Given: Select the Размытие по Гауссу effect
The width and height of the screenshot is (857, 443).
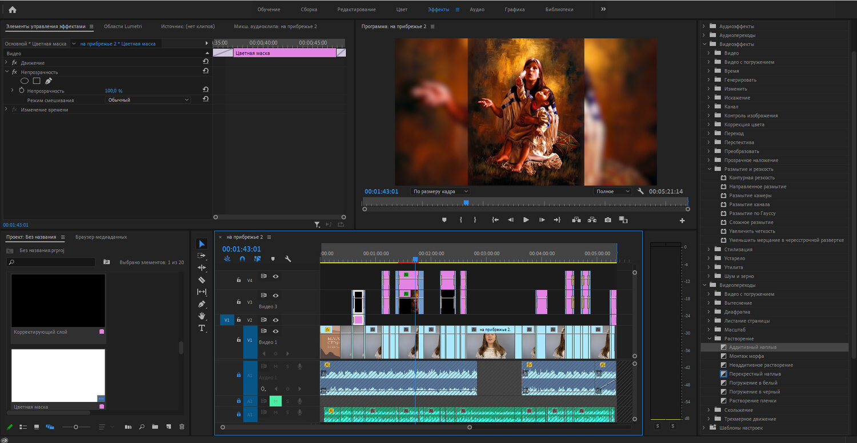Looking at the screenshot, I should tap(752, 214).
